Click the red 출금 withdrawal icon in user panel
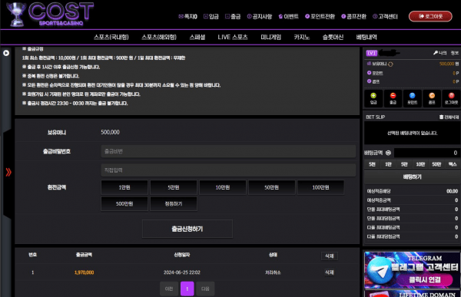 (393, 98)
